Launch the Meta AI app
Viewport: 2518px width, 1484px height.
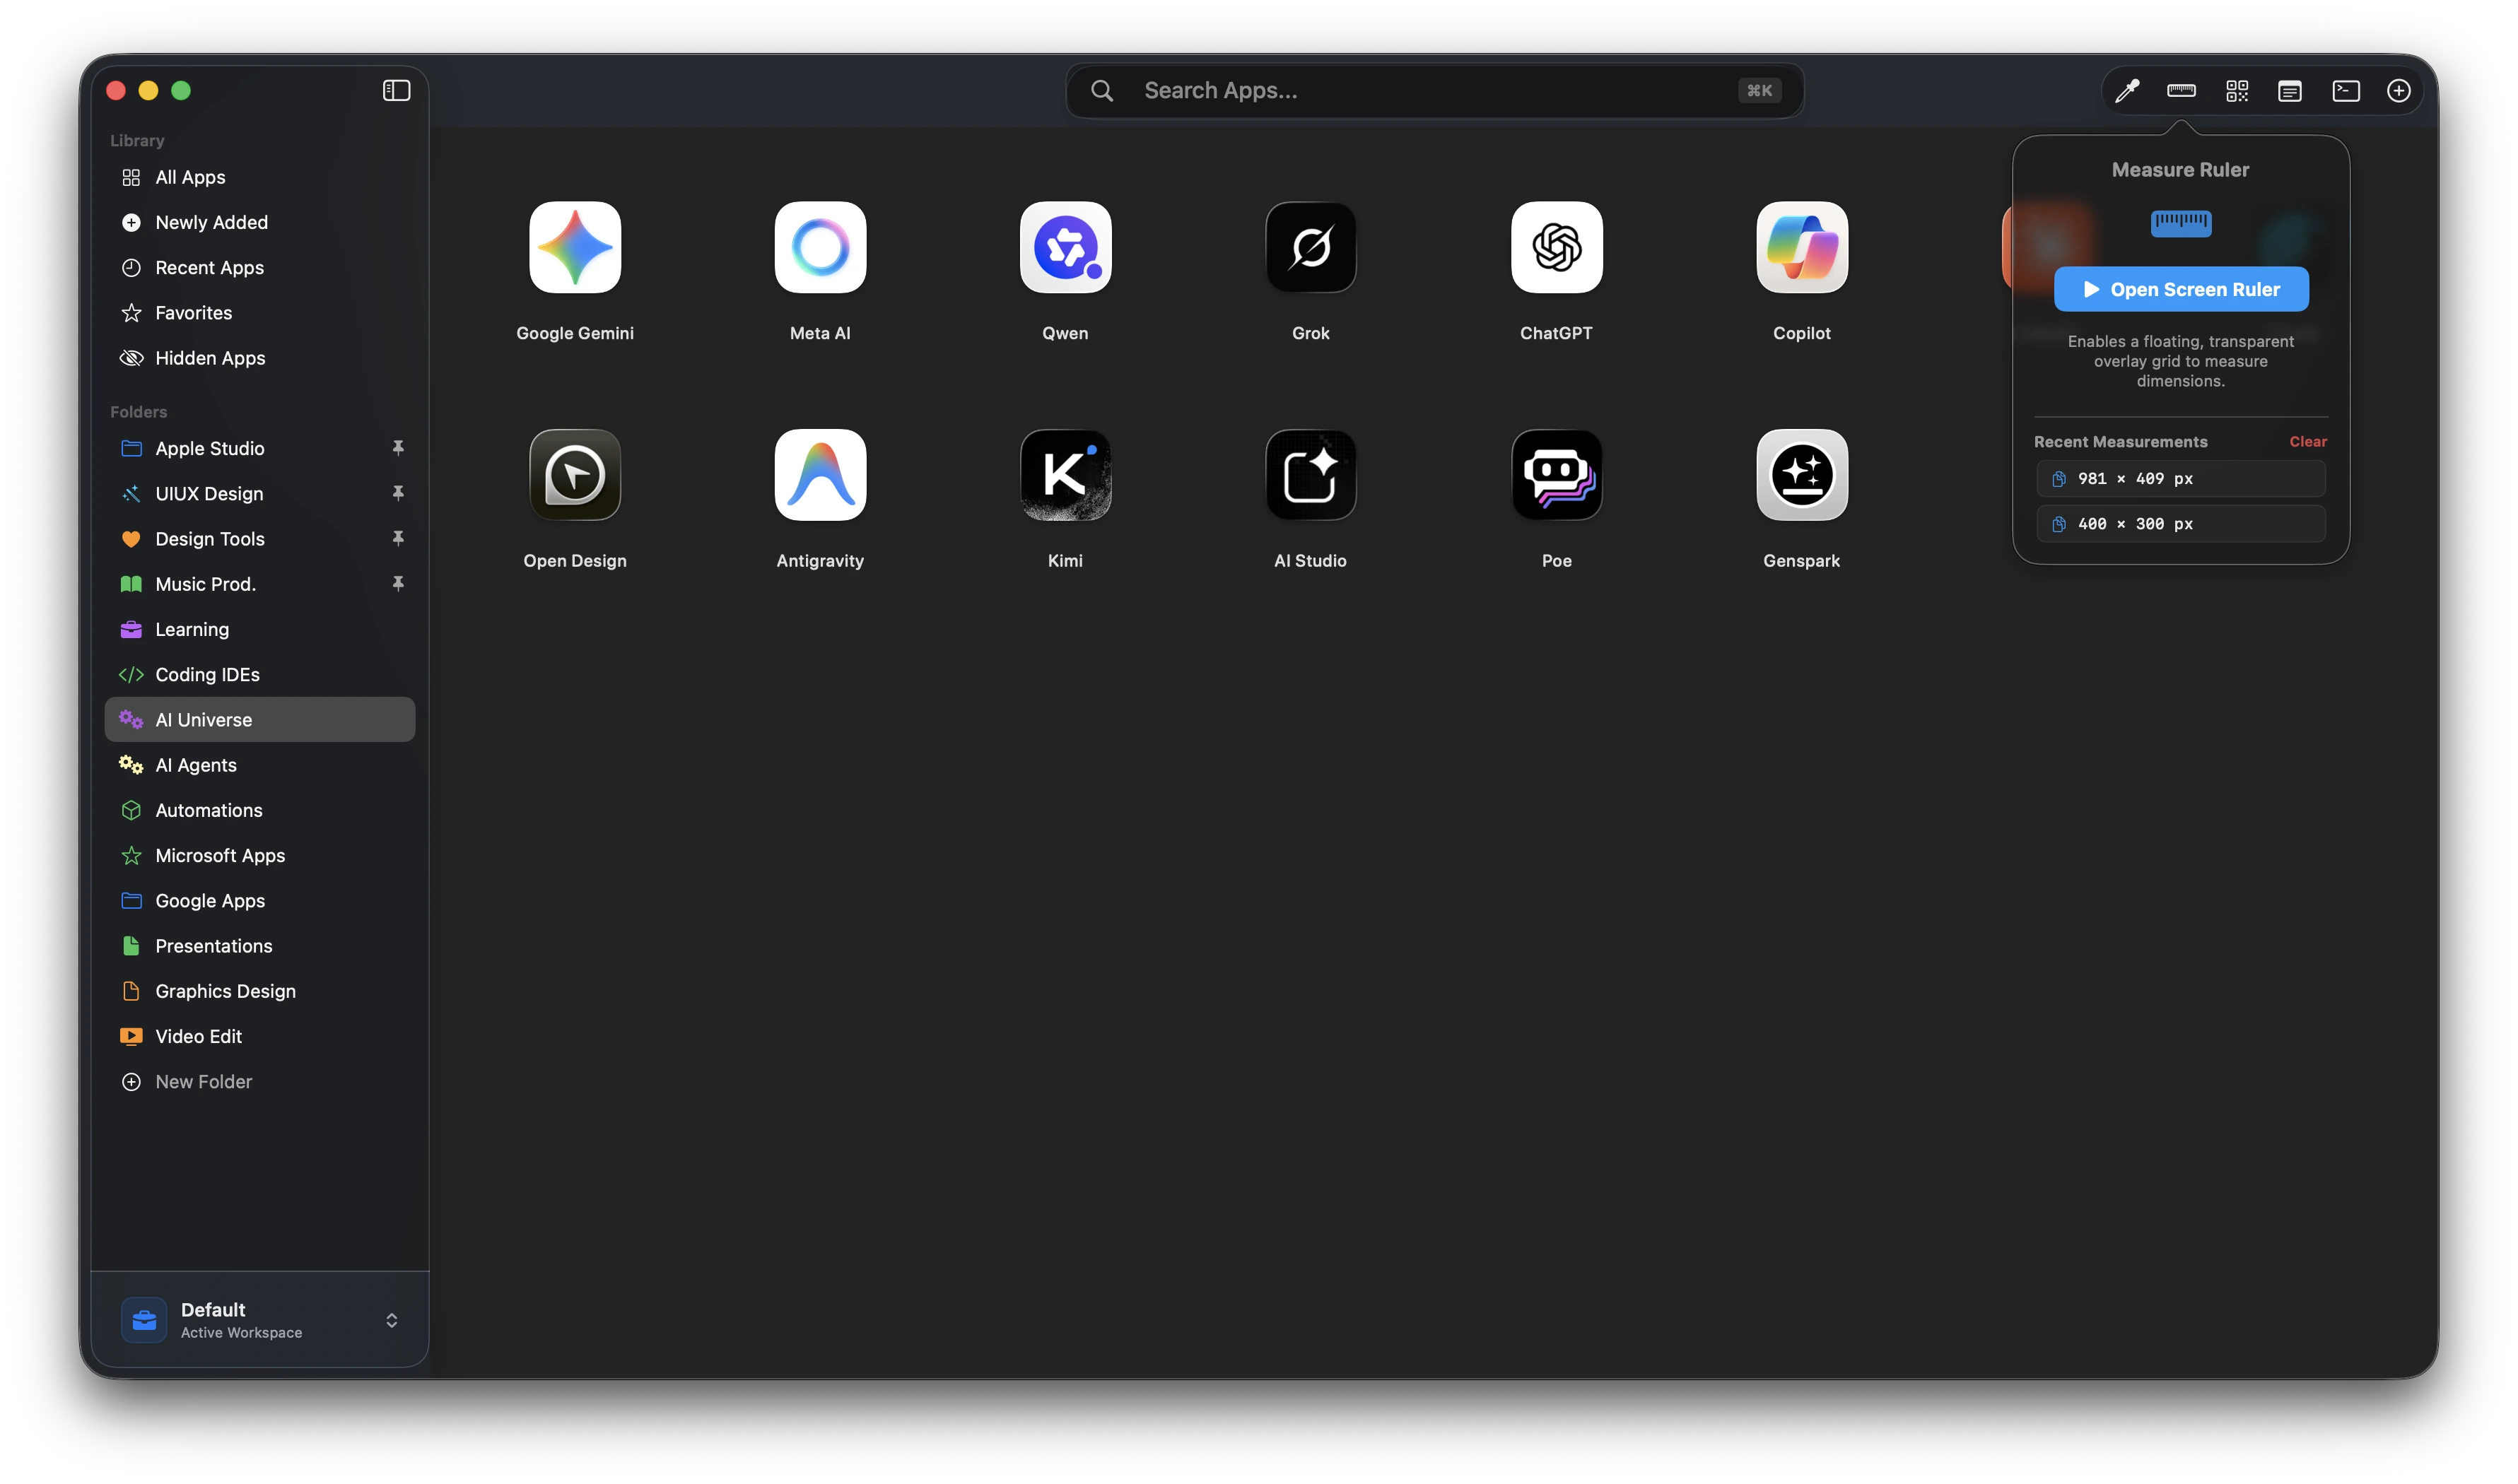[820, 247]
